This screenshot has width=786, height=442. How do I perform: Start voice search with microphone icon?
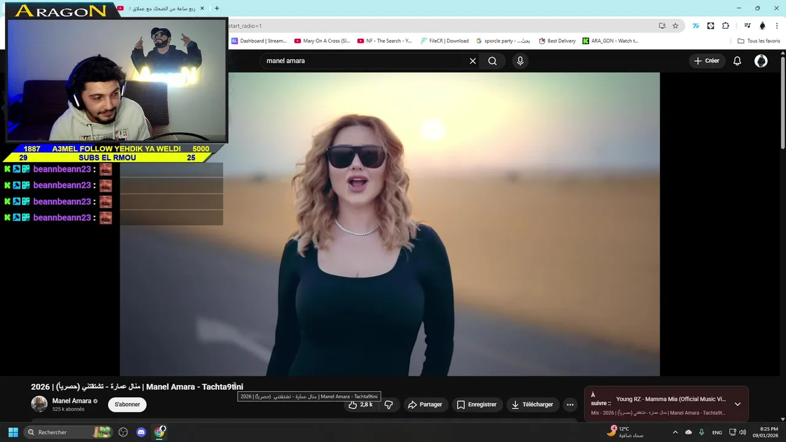[x=520, y=61]
